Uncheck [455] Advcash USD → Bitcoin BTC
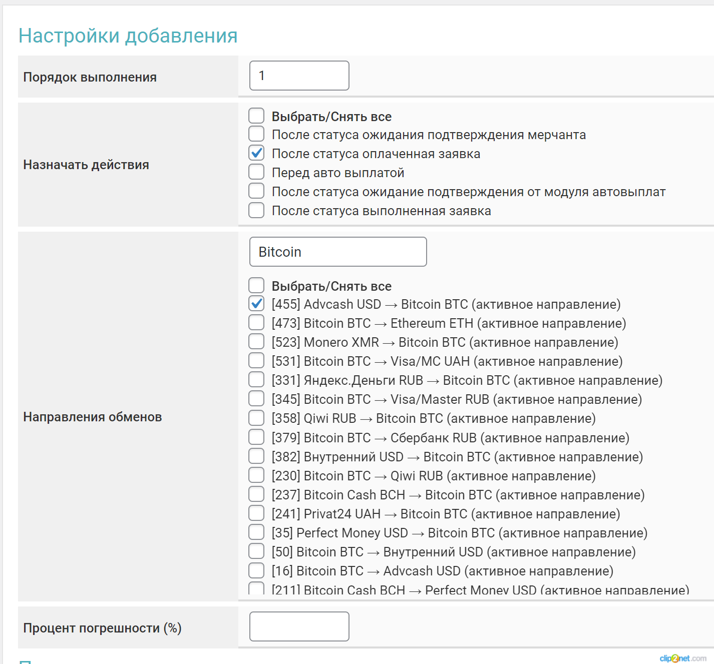The height and width of the screenshot is (664, 714). pyautogui.click(x=256, y=303)
